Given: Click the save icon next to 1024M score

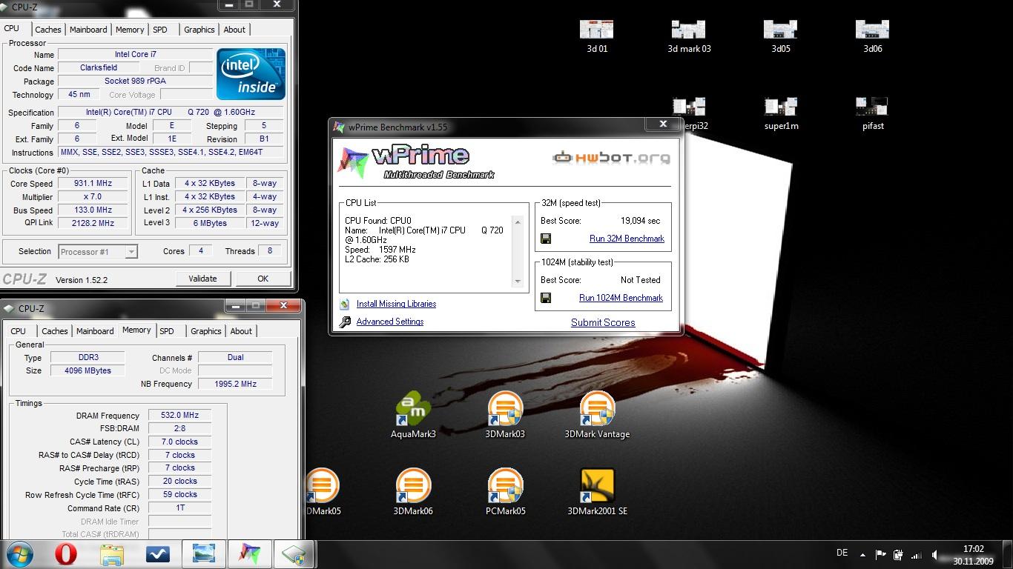Looking at the screenshot, I should coord(546,298).
